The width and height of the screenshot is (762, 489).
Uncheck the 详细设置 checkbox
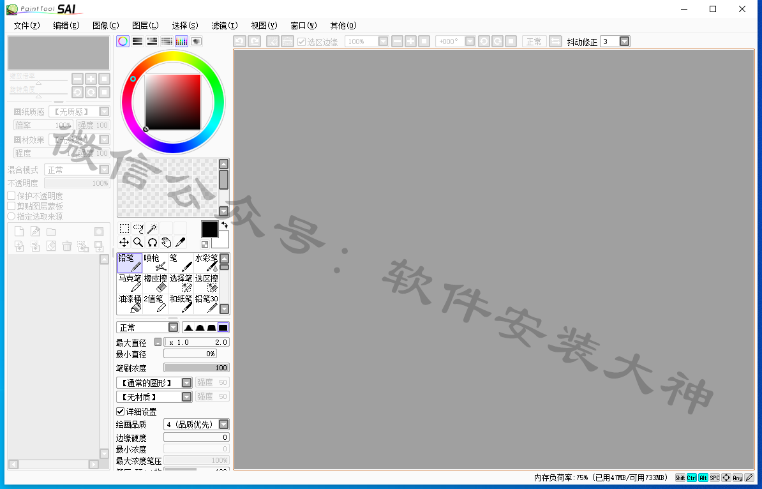(120, 411)
